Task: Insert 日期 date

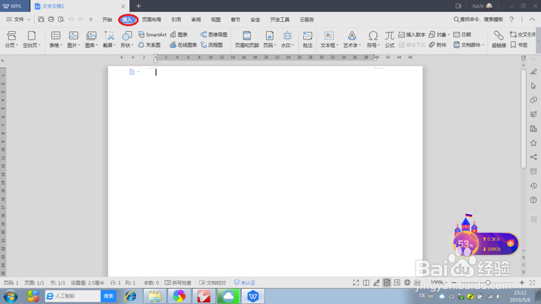Action: point(463,35)
